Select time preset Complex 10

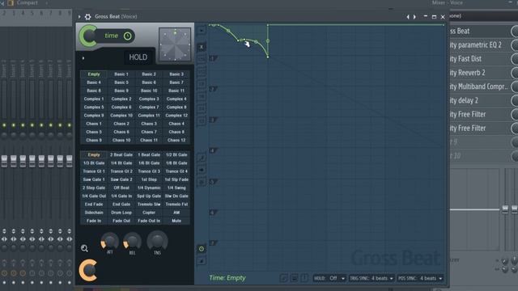click(121, 116)
